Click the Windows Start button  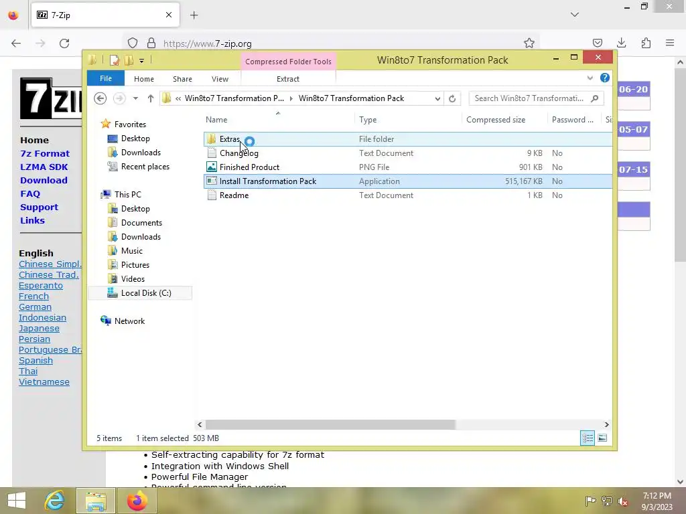tap(17, 501)
